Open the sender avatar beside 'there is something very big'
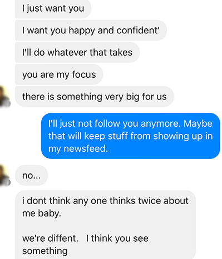The height and width of the screenshot is (259, 222). point(4,97)
